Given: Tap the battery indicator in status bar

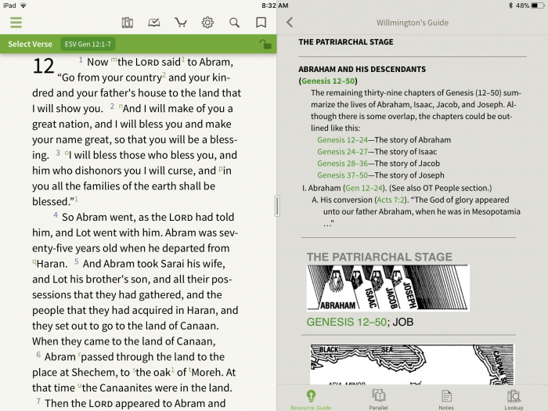Looking at the screenshot, I should click(x=538, y=5).
